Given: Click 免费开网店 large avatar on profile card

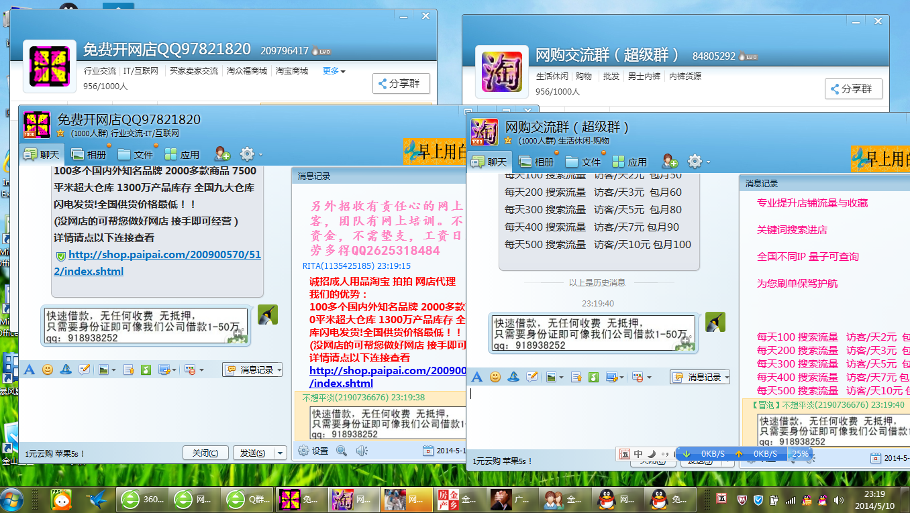Looking at the screenshot, I should tap(50, 67).
